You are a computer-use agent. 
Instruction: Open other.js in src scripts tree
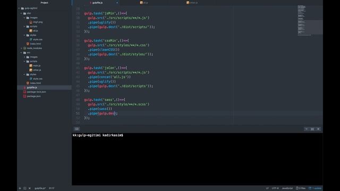[37, 70]
